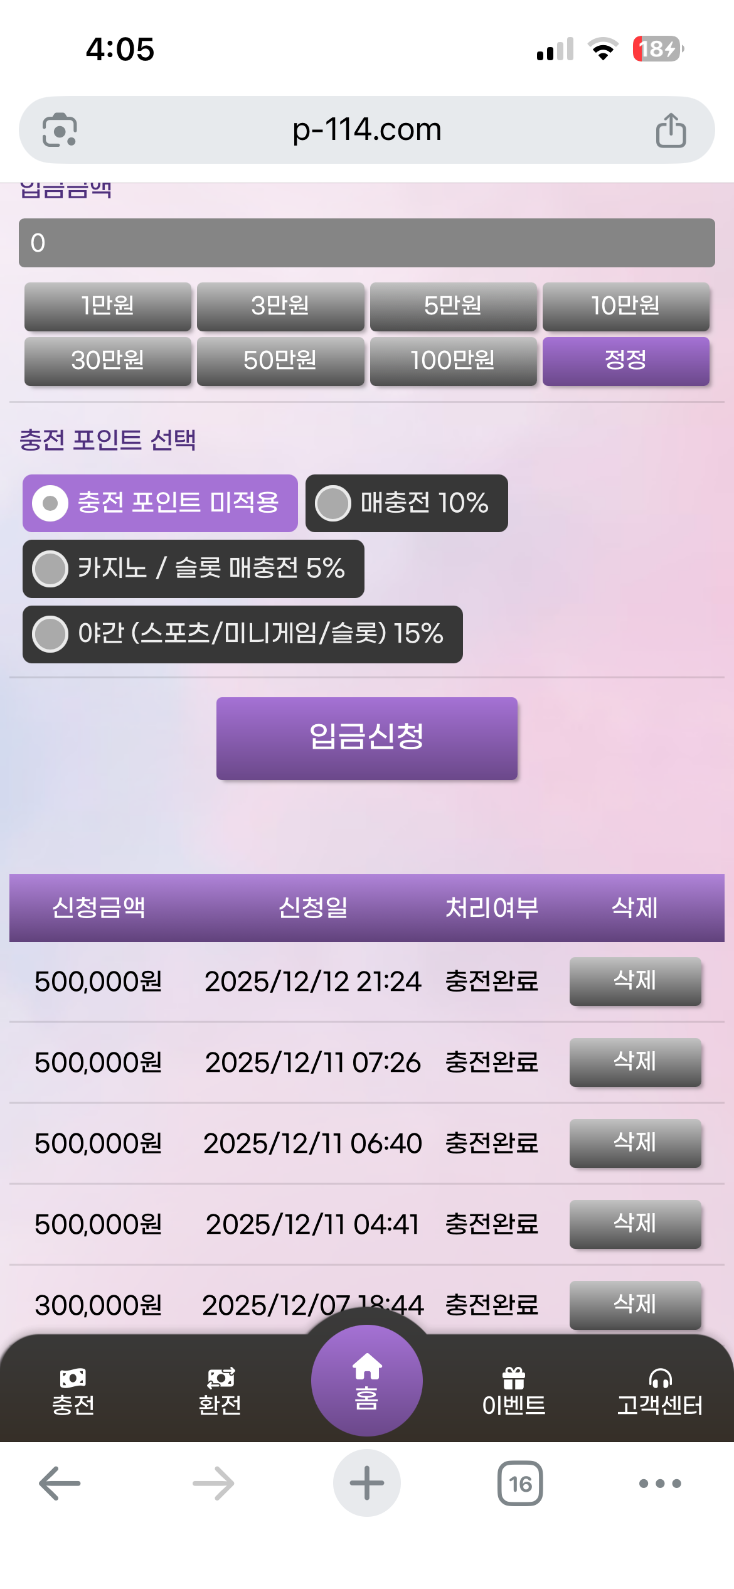
Task: Tap the camera lens icon in address bar
Action: point(60,131)
